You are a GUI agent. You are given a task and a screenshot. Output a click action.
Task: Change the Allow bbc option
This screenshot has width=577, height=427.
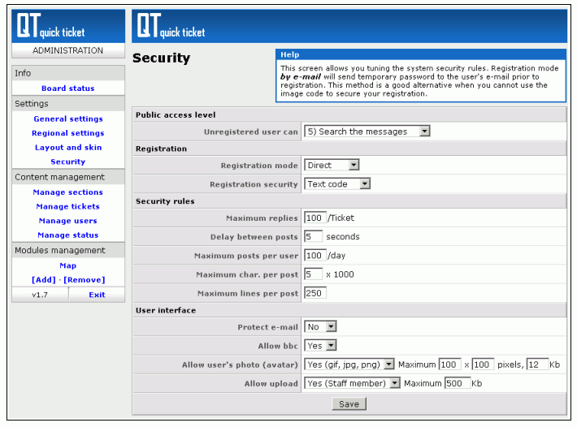coord(320,346)
